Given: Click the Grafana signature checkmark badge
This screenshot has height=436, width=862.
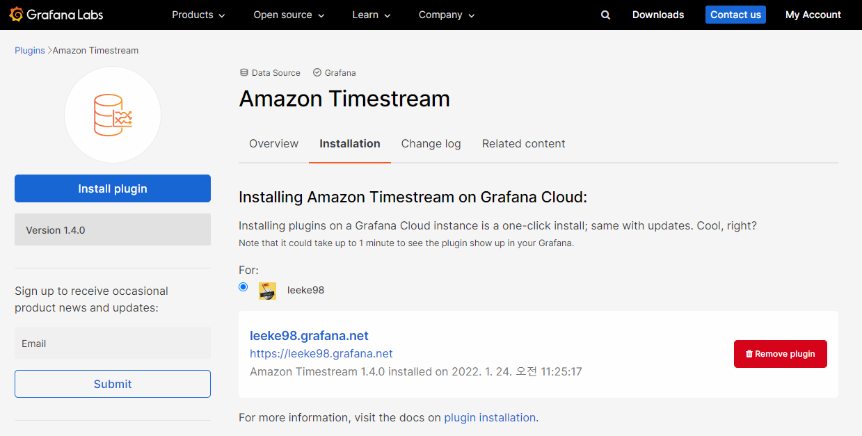Looking at the screenshot, I should [317, 72].
